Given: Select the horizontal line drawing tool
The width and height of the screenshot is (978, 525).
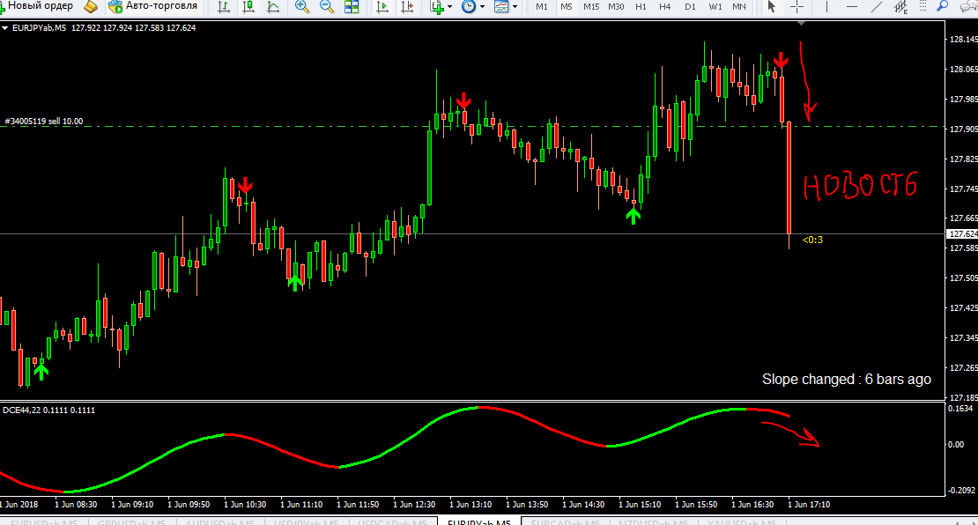Looking at the screenshot, I should coord(851,7).
